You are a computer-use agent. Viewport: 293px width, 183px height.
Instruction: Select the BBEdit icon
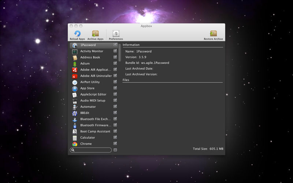coord(75,113)
